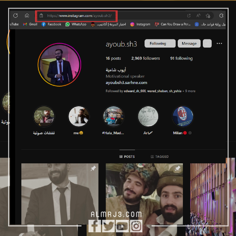
Task: View the 91 following list
Action: click(x=181, y=58)
